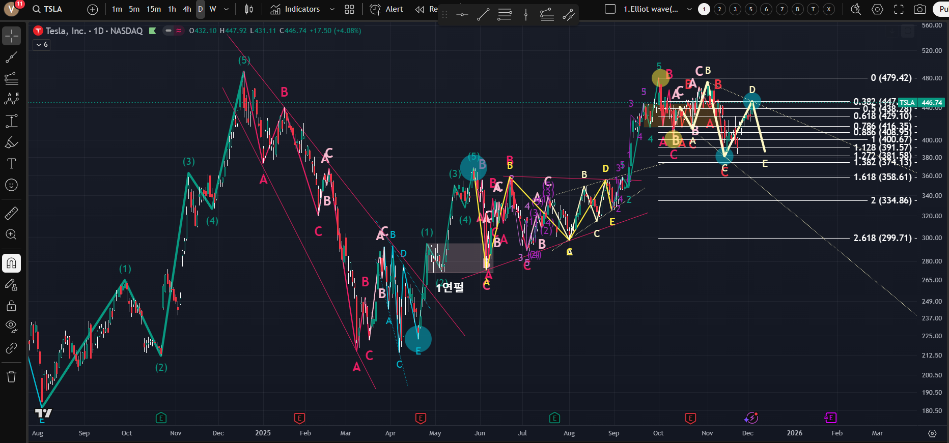Click the TSLA symbol search field

pos(48,9)
